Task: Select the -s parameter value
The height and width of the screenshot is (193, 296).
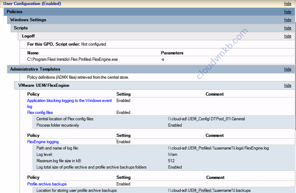Action: pos(163,60)
